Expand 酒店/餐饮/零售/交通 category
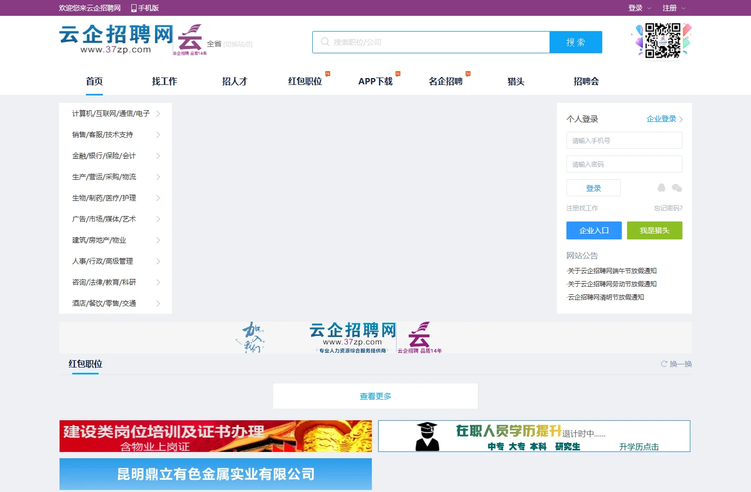Viewport: 751px width, 492px height. (x=115, y=303)
